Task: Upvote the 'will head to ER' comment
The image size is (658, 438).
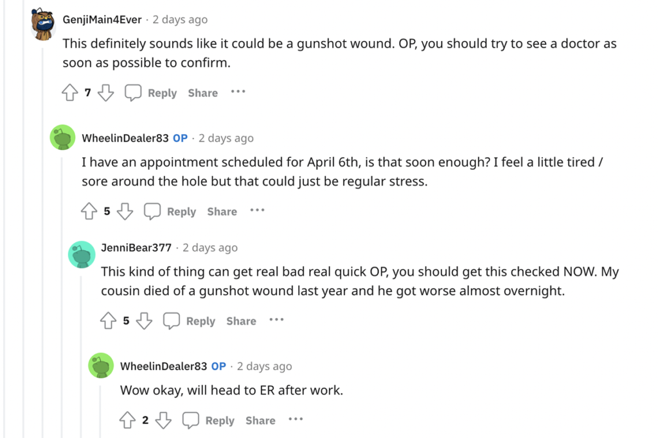Action: 127,421
